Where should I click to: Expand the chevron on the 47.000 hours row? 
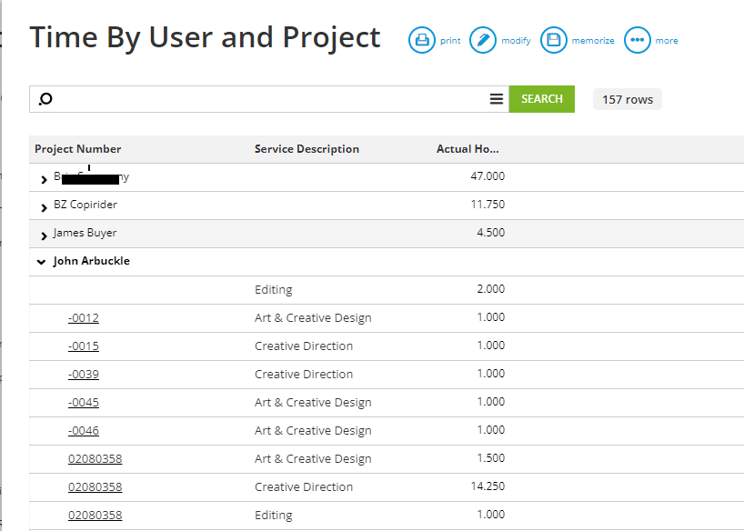click(44, 179)
